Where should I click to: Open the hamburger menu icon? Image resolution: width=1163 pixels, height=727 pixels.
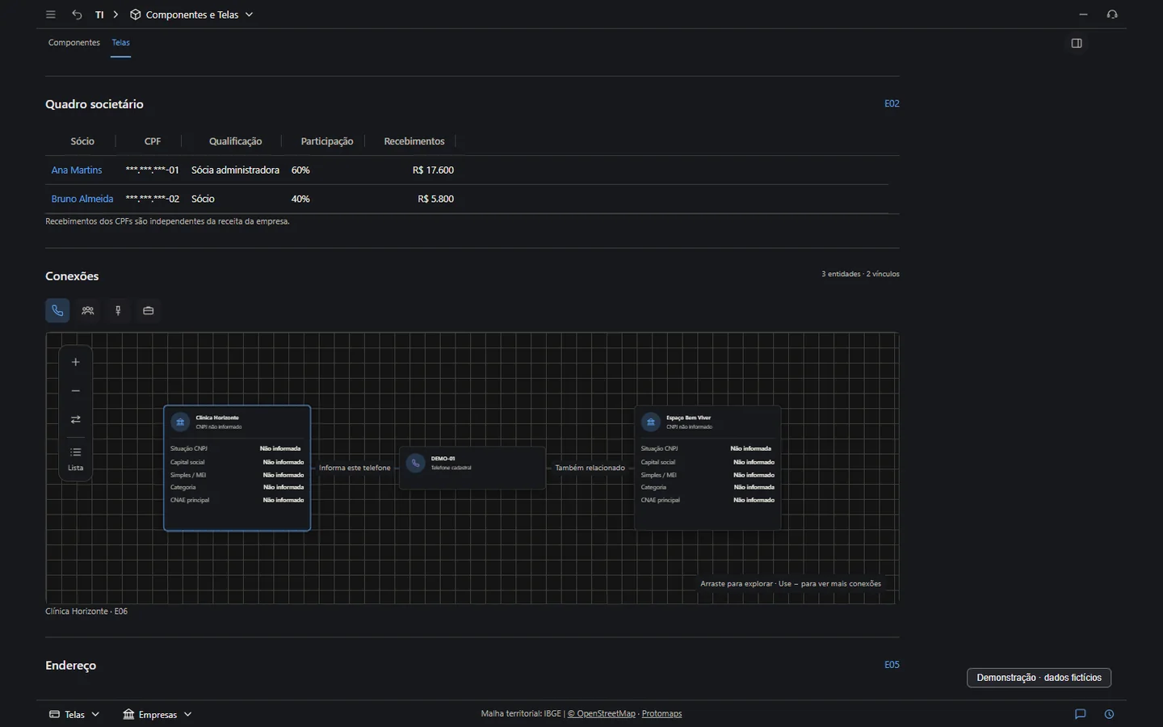click(x=51, y=15)
